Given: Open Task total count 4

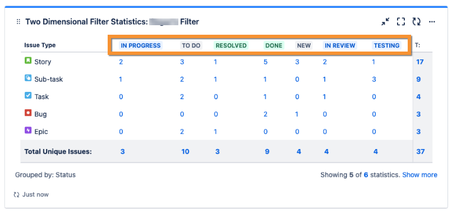Looking at the screenshot, I should 418,97.
